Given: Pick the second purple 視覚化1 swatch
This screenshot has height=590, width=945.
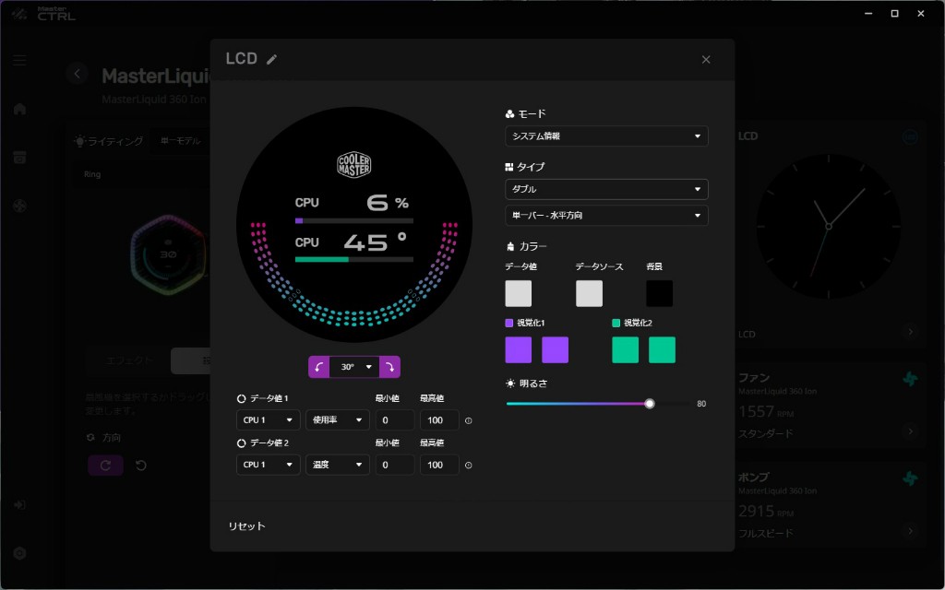Looking at the screenshot, I should coord(555,349).
